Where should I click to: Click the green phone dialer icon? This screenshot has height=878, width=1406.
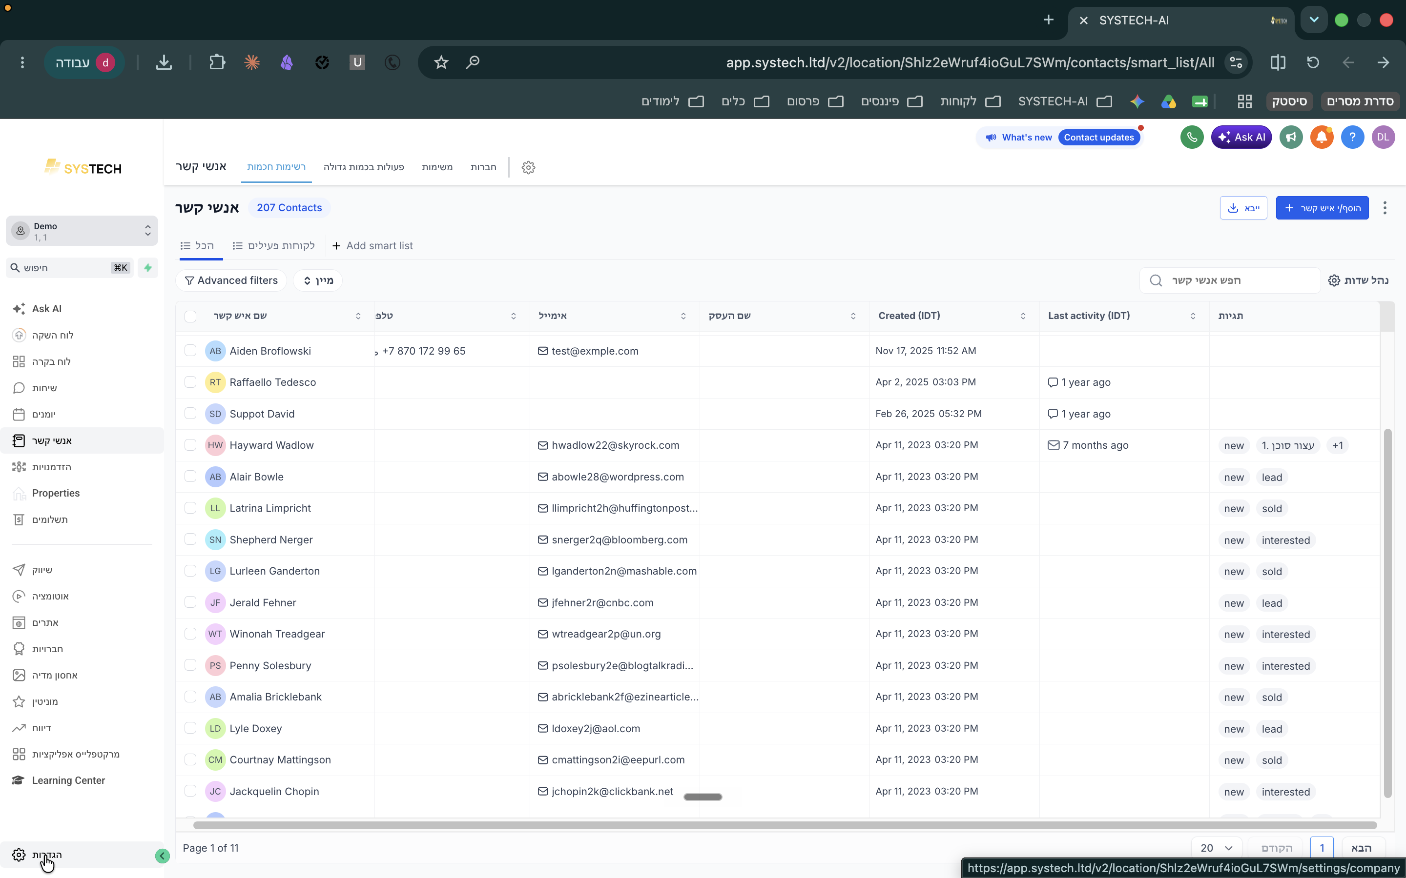tap(1192, 138)
